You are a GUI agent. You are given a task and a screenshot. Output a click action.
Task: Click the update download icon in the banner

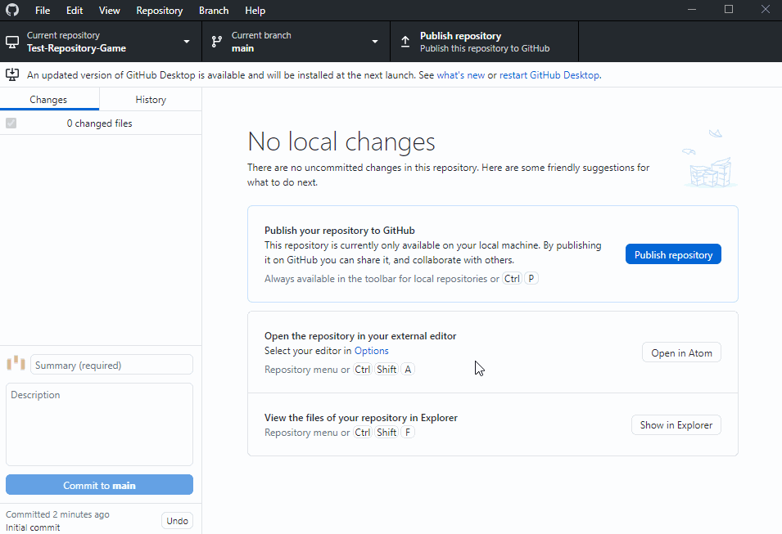(12, 74)
